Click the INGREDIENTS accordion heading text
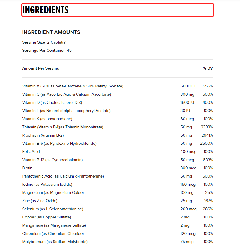Screen dimensions: 240x248 [x=45, y=10]
